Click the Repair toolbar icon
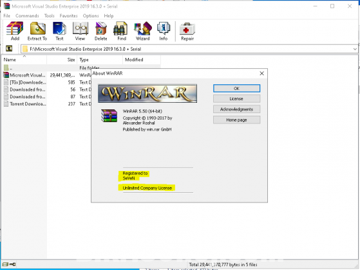This screenshot has height=270, width=360. point(187,29)
